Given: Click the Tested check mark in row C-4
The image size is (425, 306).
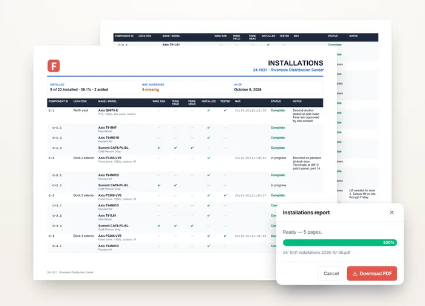Looking at the screenshot, I should click(x=225, y=236).
